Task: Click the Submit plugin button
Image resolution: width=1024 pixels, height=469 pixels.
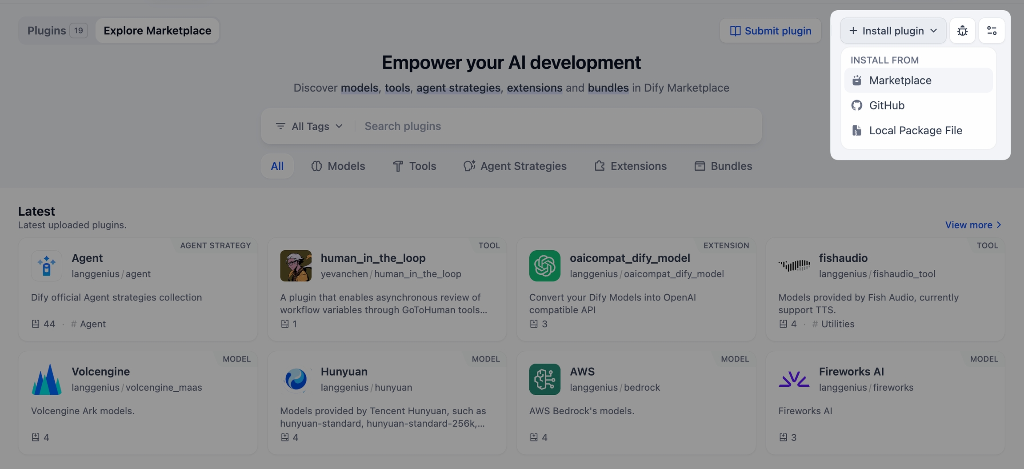Action: pyautogui.click(x=770, y=31)
